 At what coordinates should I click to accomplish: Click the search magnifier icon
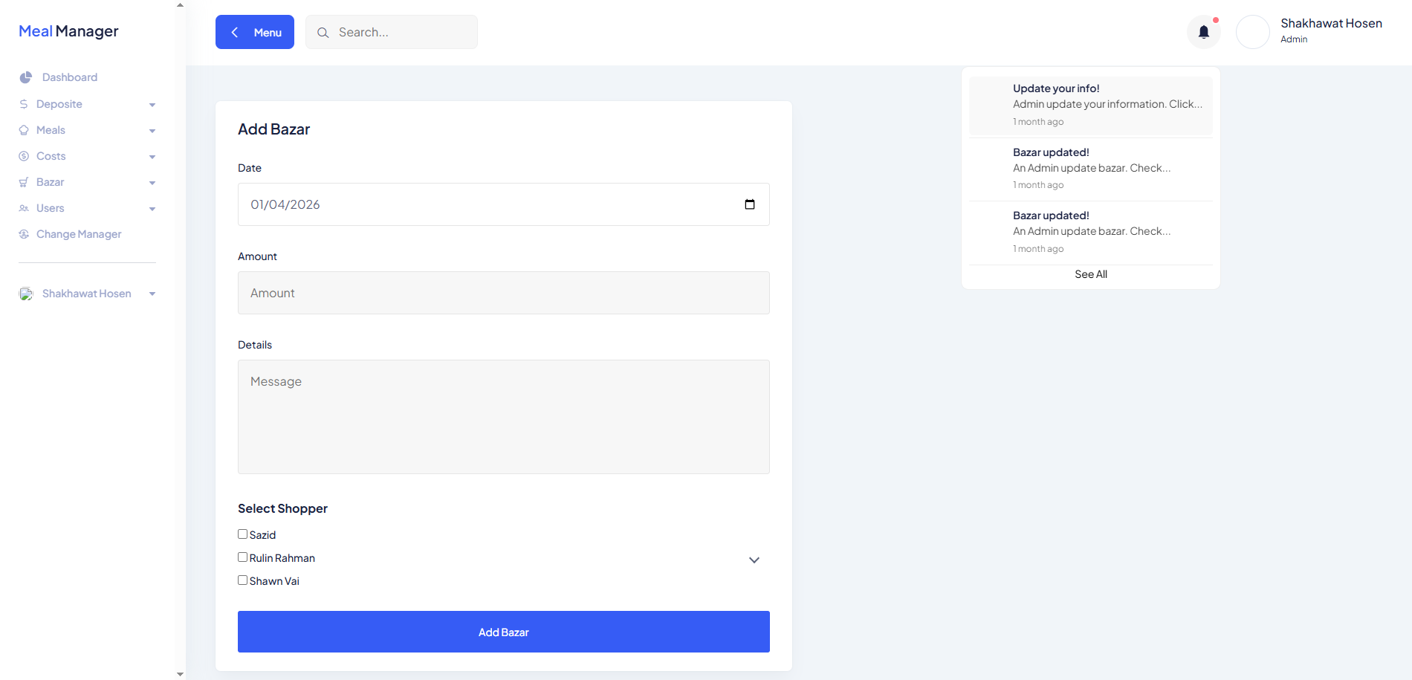[323, 33]
